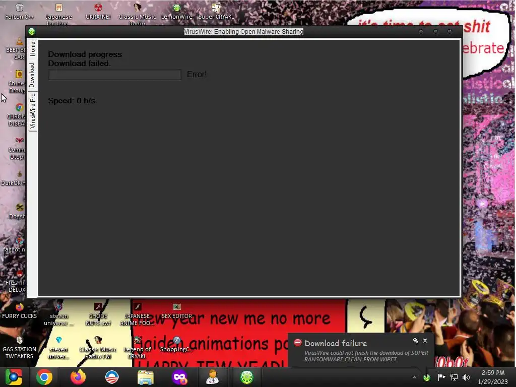Switch to VirusWire lime taskbar button
The width and height of the screenshot is (516, 387).
click(x=247, y=377)
